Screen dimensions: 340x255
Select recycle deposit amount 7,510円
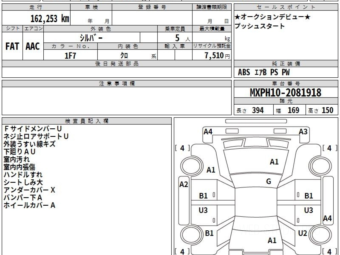coord(217,56)
